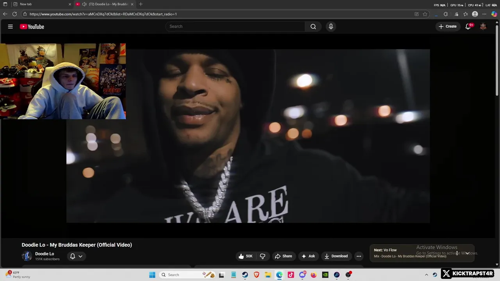The image size is (500, 281).
Task: Open browser Settings and more ellipsis menu
Action: [x=484, y=14]
